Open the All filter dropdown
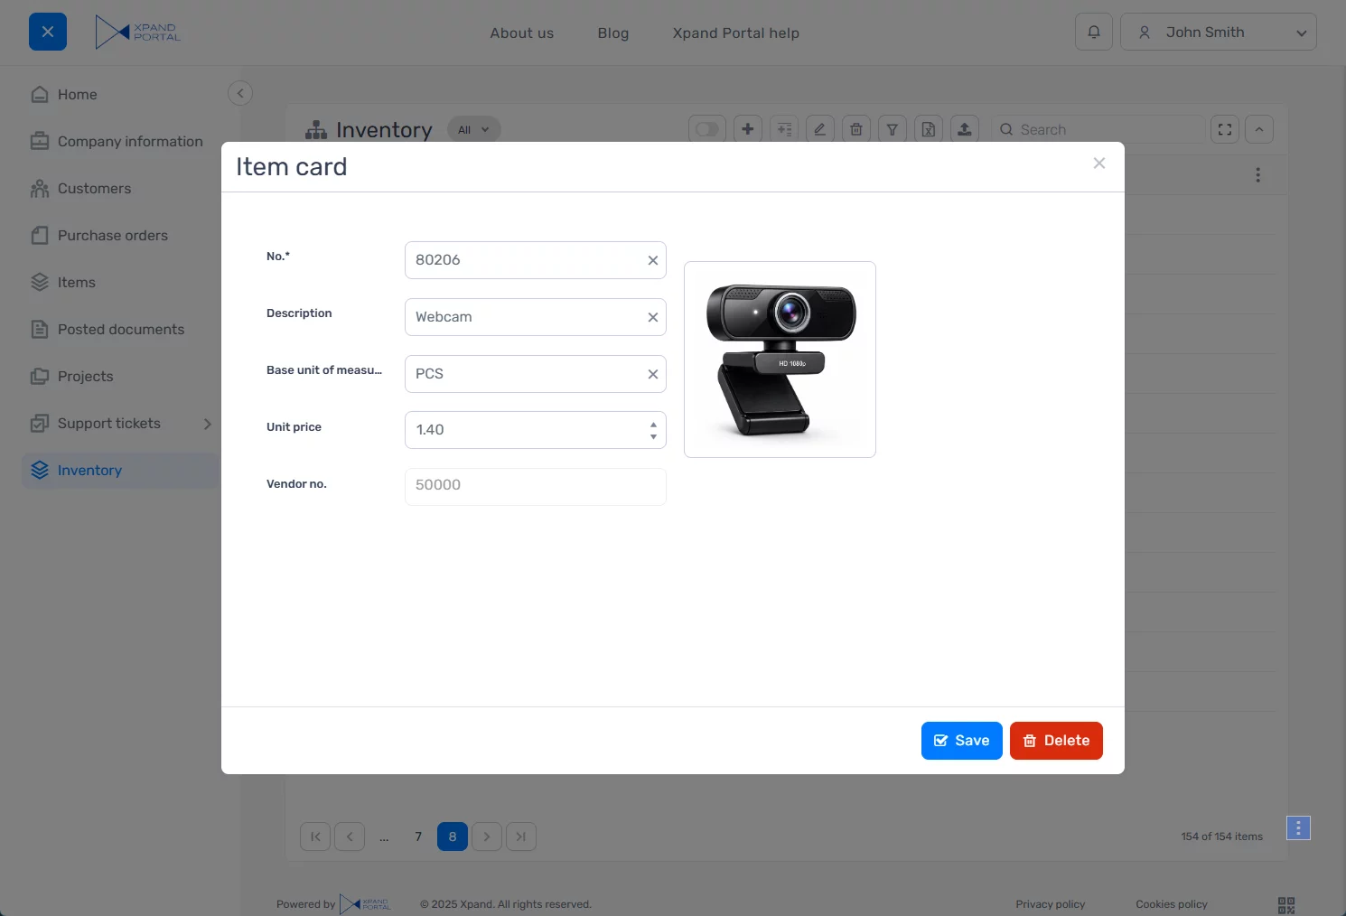1346x916 pixels. [x=473, y=129]
